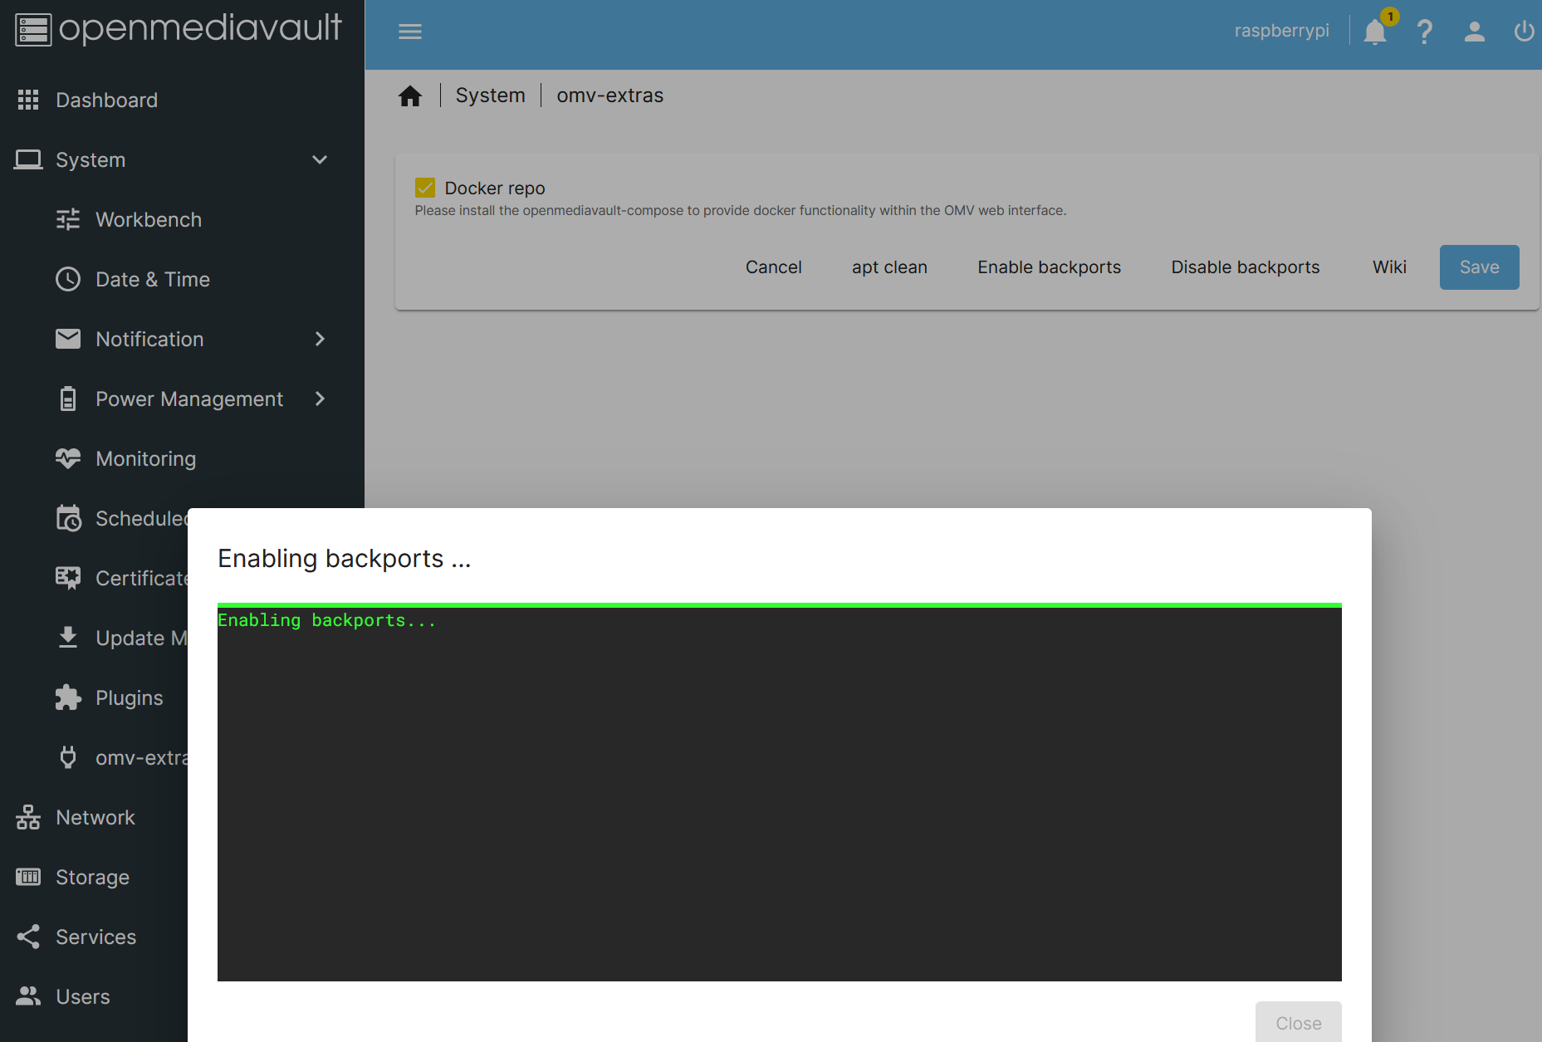Open the Wiki link
Image resolution: width=1542 pixels, height=1042 pixels.
point(1388,267)
